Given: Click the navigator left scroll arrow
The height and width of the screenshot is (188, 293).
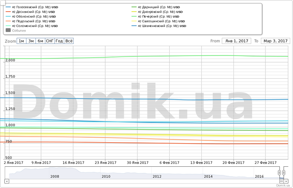Looking at the screenshot, I should 7,181.
